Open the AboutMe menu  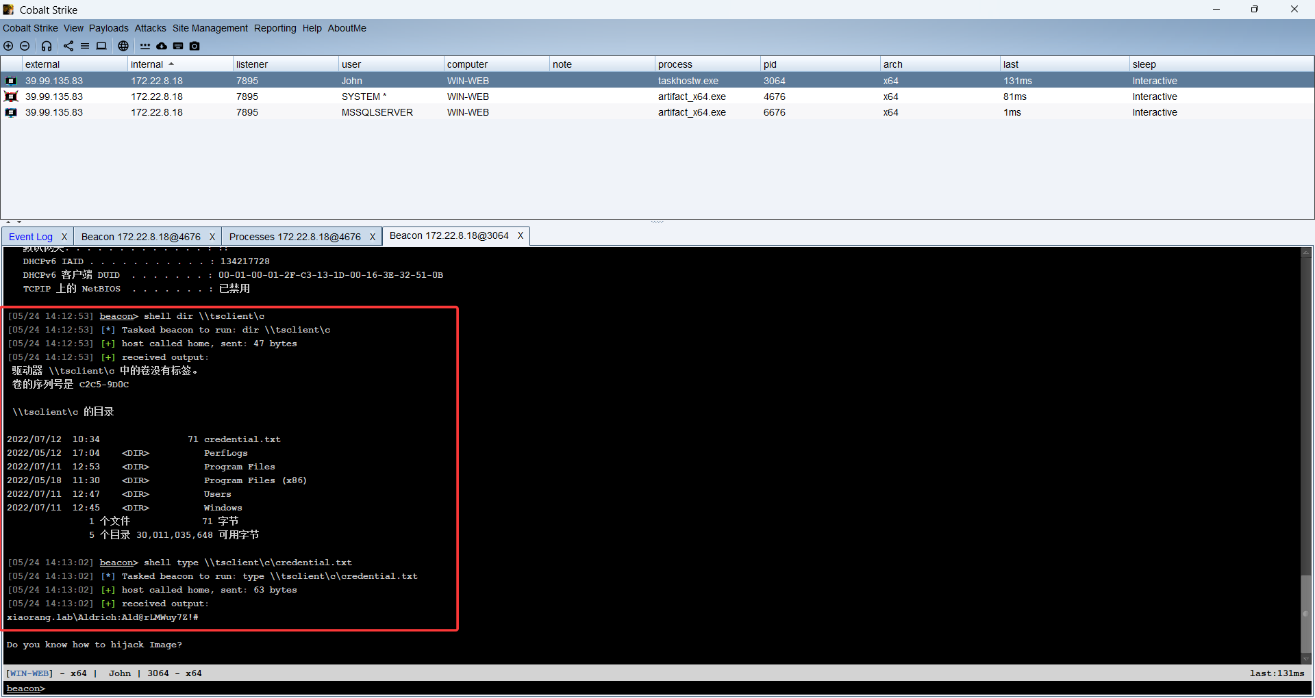click(347, 28)
